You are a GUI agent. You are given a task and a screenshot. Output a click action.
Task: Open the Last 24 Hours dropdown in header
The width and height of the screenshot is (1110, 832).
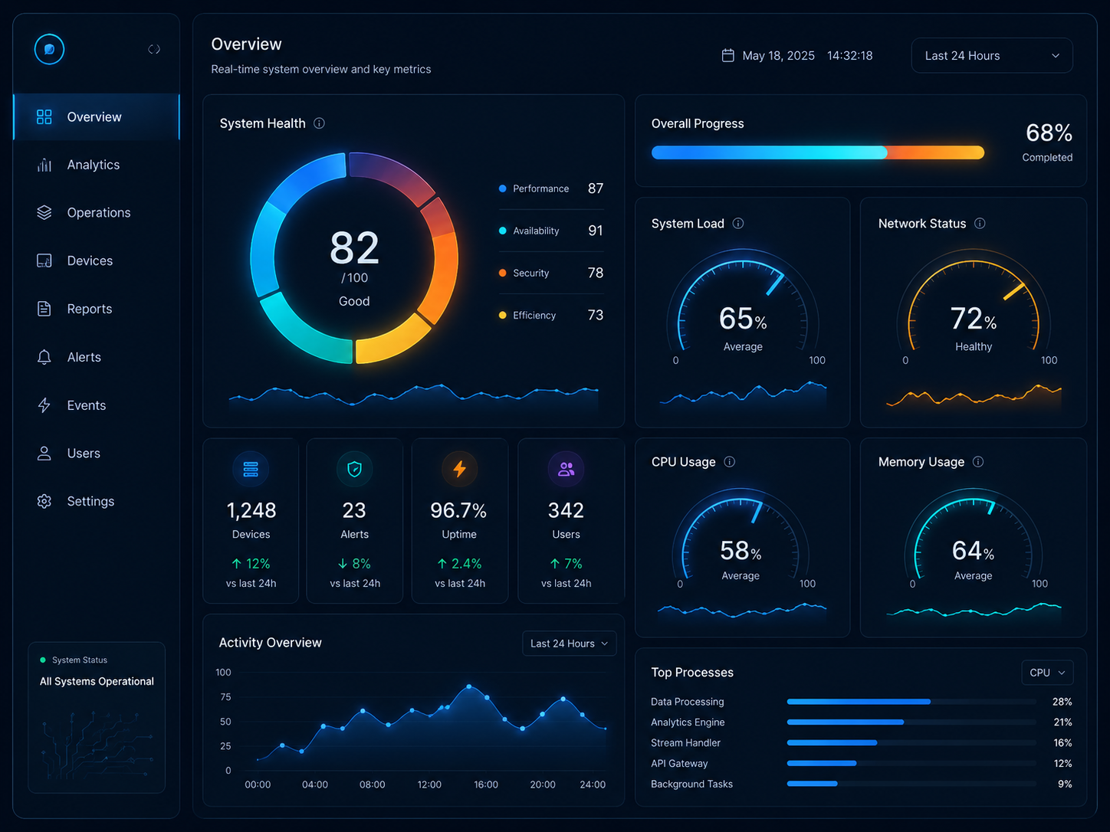[992, 56]
